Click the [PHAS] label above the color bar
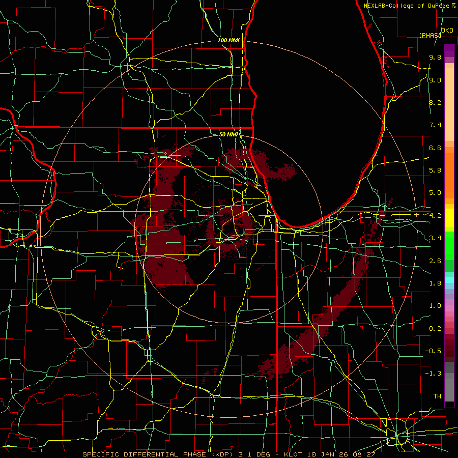The height and width of the screenshot is (458, 458). click(430, 35)
